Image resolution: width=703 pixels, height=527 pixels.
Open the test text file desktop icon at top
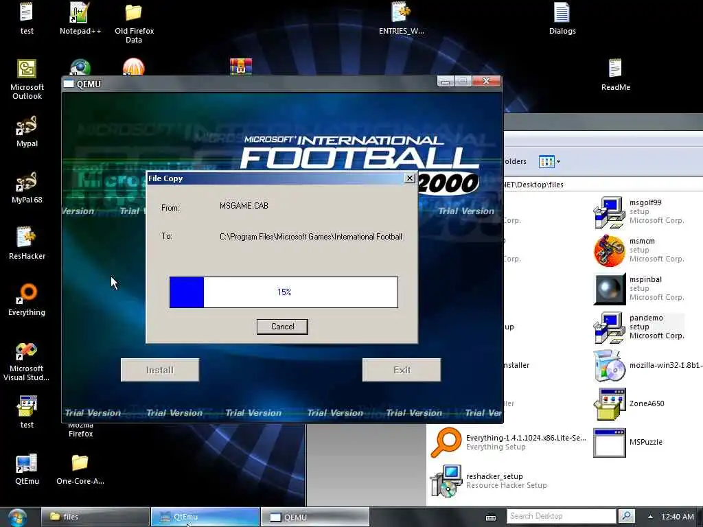coord(27,19)
